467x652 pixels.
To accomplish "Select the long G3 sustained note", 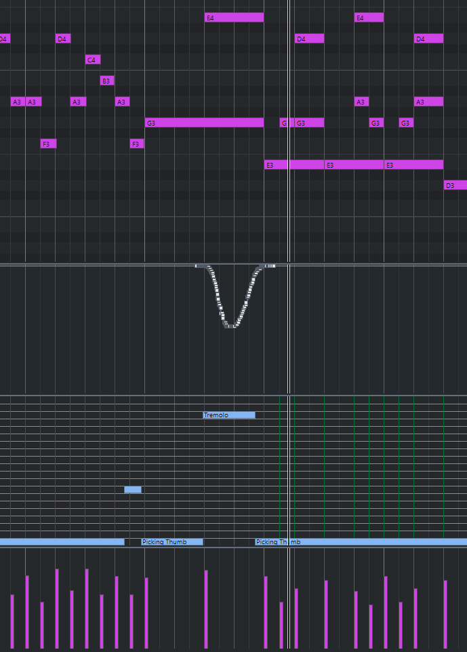I will (204, 123).
